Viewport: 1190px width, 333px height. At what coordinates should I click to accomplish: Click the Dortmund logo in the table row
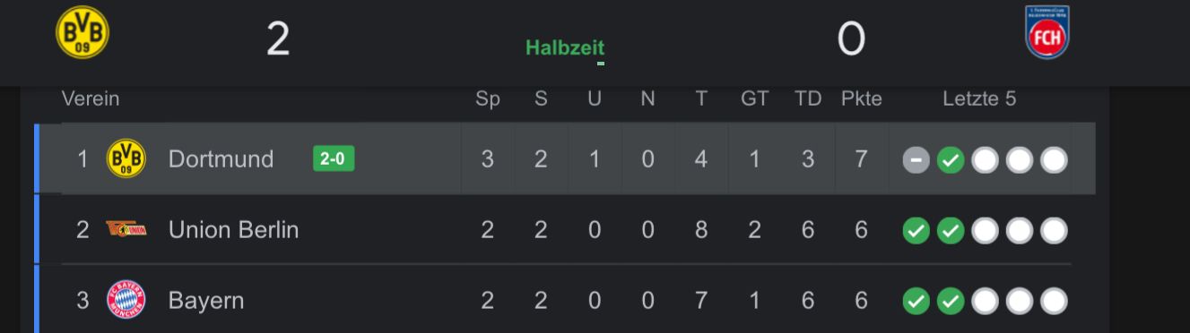(126, 158)
